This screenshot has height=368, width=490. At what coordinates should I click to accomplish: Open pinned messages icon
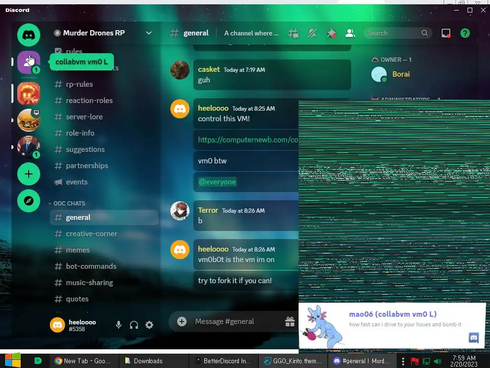coord(331,33)
